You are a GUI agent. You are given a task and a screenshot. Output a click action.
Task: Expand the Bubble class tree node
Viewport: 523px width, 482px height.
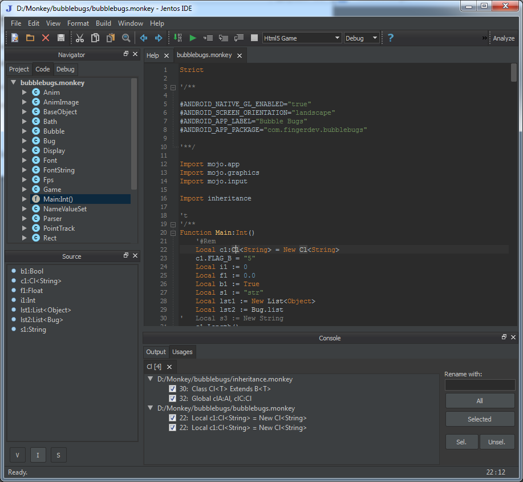[x=25, y=131]
